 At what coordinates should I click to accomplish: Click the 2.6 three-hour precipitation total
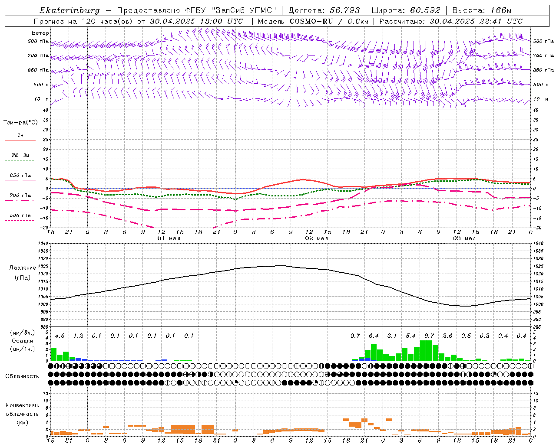pos(447,336)
